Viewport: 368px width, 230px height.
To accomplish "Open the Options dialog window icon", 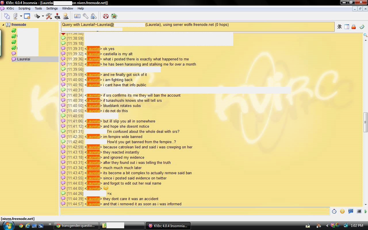I will pyautogui.click(x=27, y=16).
